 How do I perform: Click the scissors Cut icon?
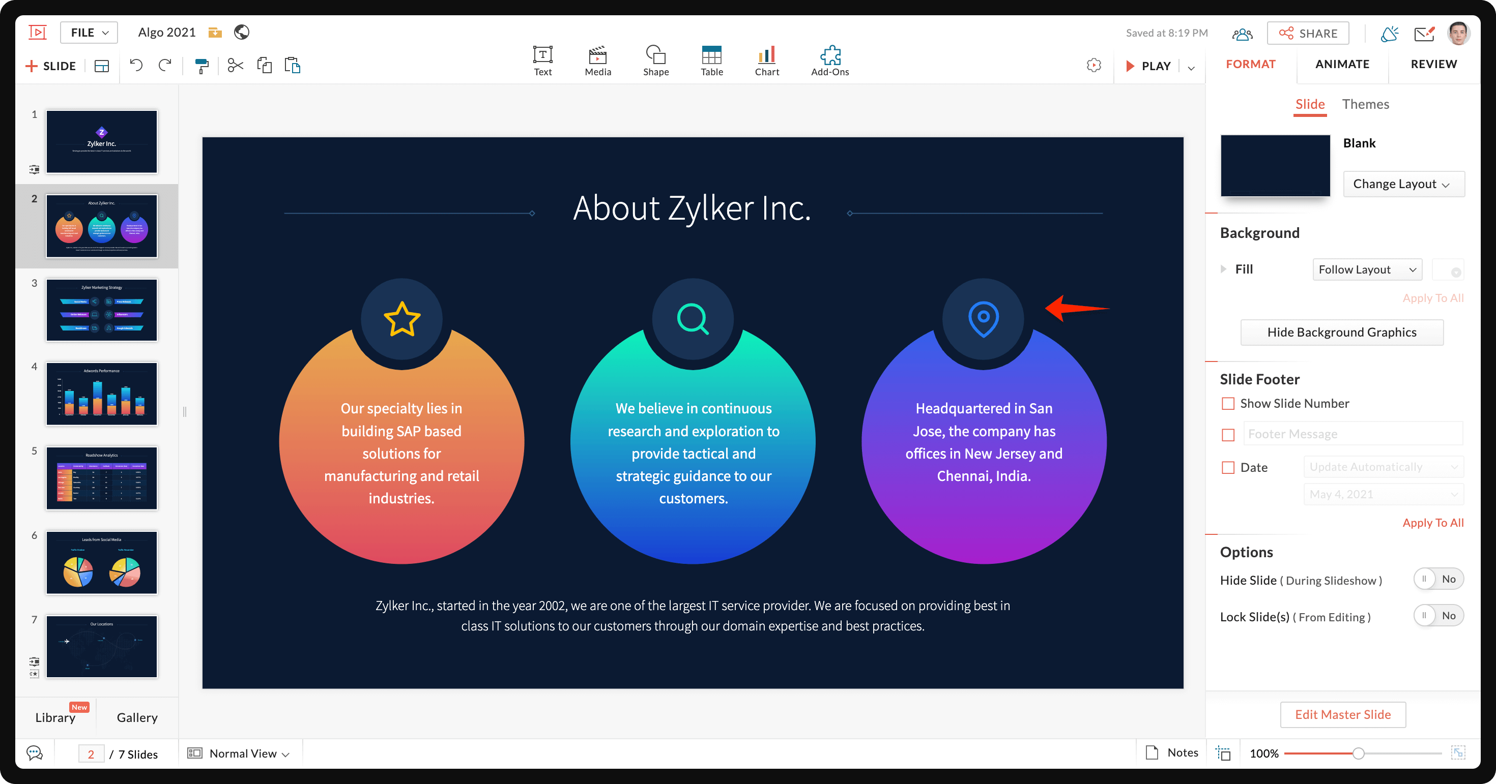[x=235, y=66]
